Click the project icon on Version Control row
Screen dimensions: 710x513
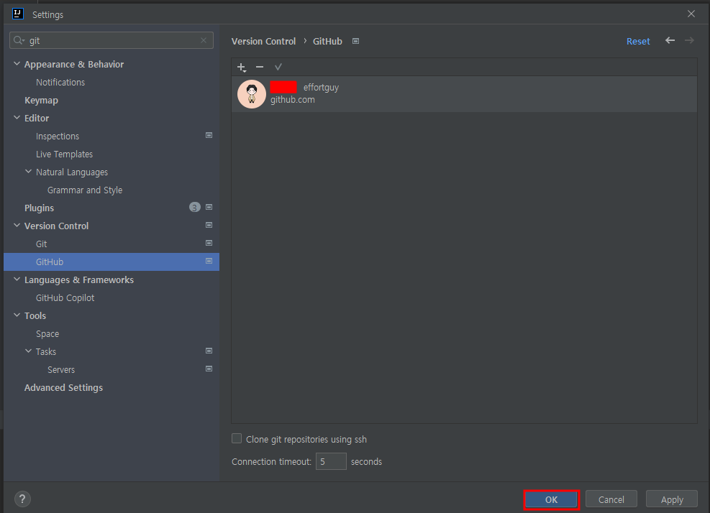point(209,225)
